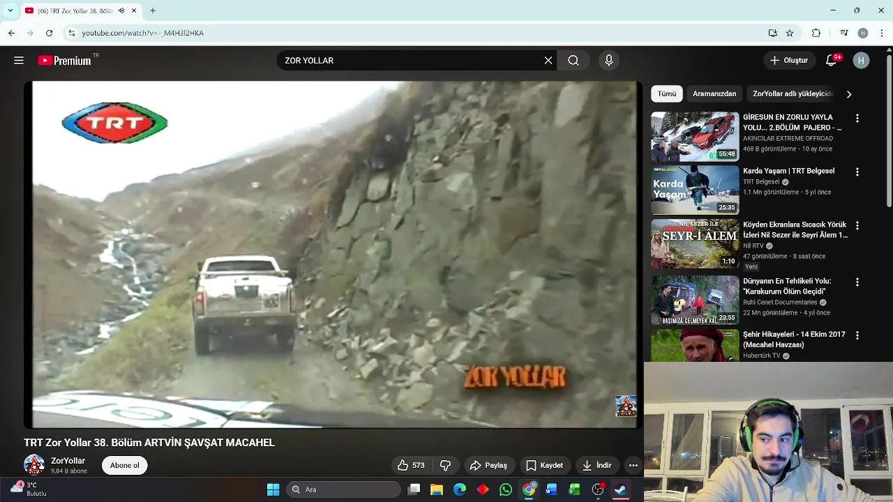Open File Explorer from the taskbar

coord(437,489)
